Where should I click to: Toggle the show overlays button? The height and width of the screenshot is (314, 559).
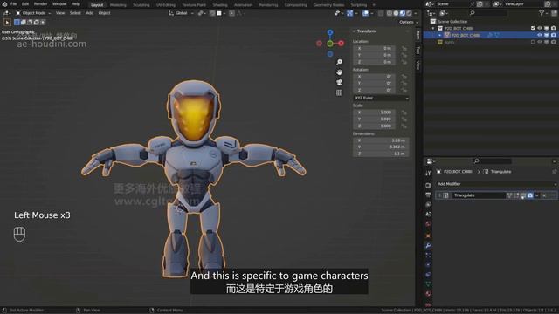coord(365,13)
